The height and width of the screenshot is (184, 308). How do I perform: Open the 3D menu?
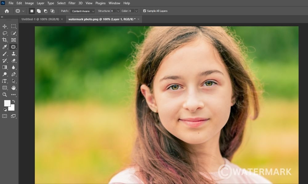point(80,3)
